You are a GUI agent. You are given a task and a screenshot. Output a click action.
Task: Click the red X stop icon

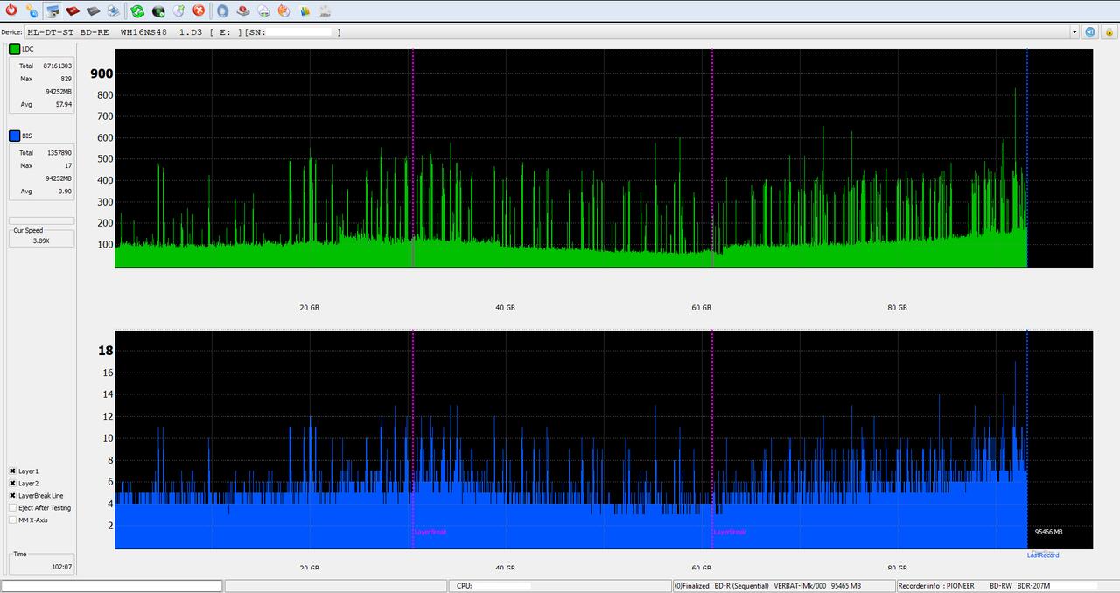199,10
